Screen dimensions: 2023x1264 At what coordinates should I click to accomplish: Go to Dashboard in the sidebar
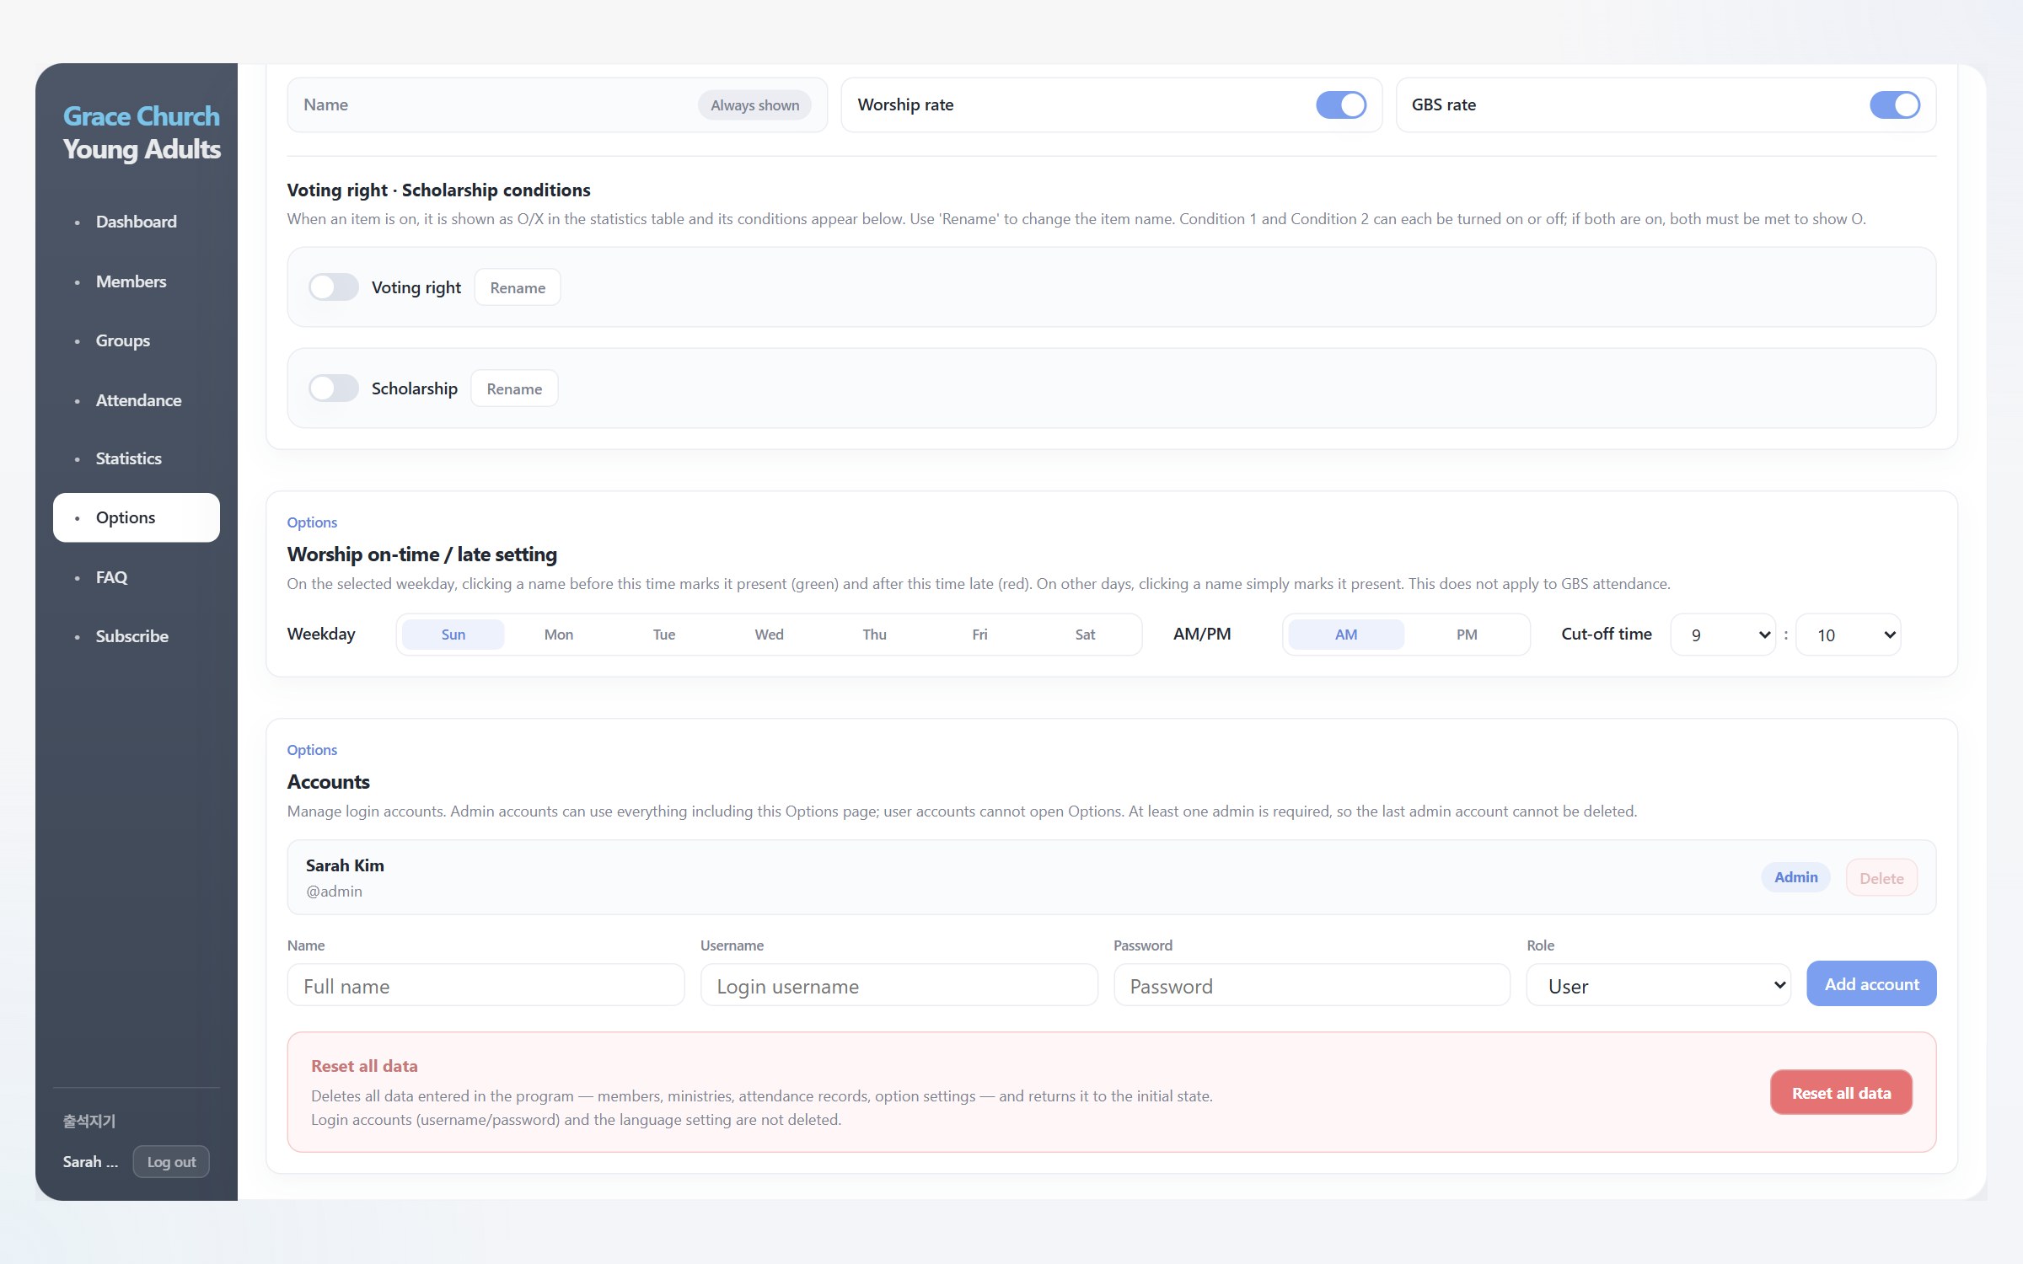point(136,222)
